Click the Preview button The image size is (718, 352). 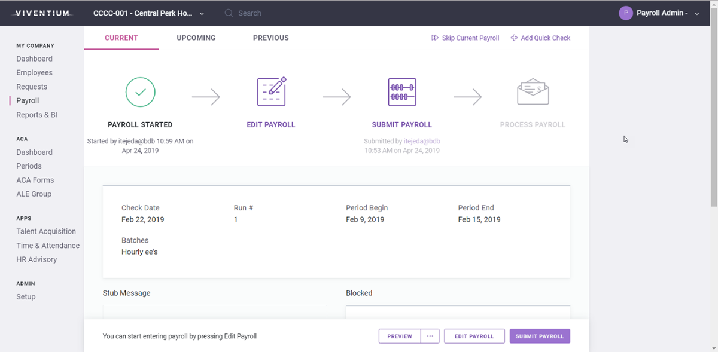point(399,336)
